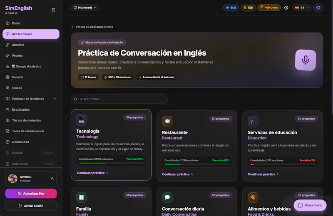This screenshot has height=216, width=333.
Task: Click the 159 coins counter
Action: click(x=248, y=7)
